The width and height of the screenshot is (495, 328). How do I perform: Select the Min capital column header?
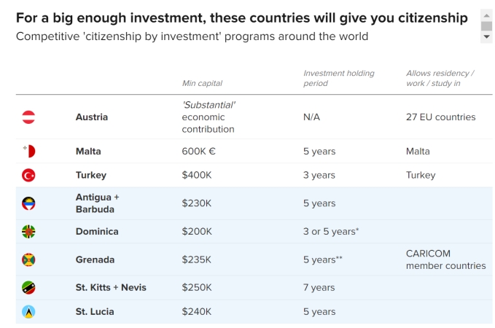[202, 83]
